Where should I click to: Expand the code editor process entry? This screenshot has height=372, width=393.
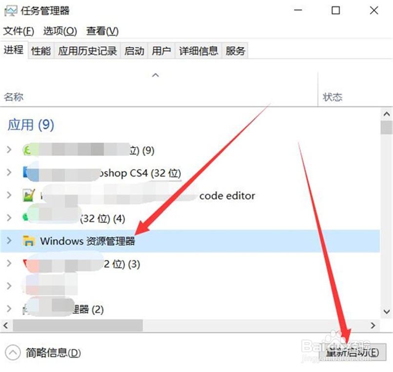pos(9,195)
